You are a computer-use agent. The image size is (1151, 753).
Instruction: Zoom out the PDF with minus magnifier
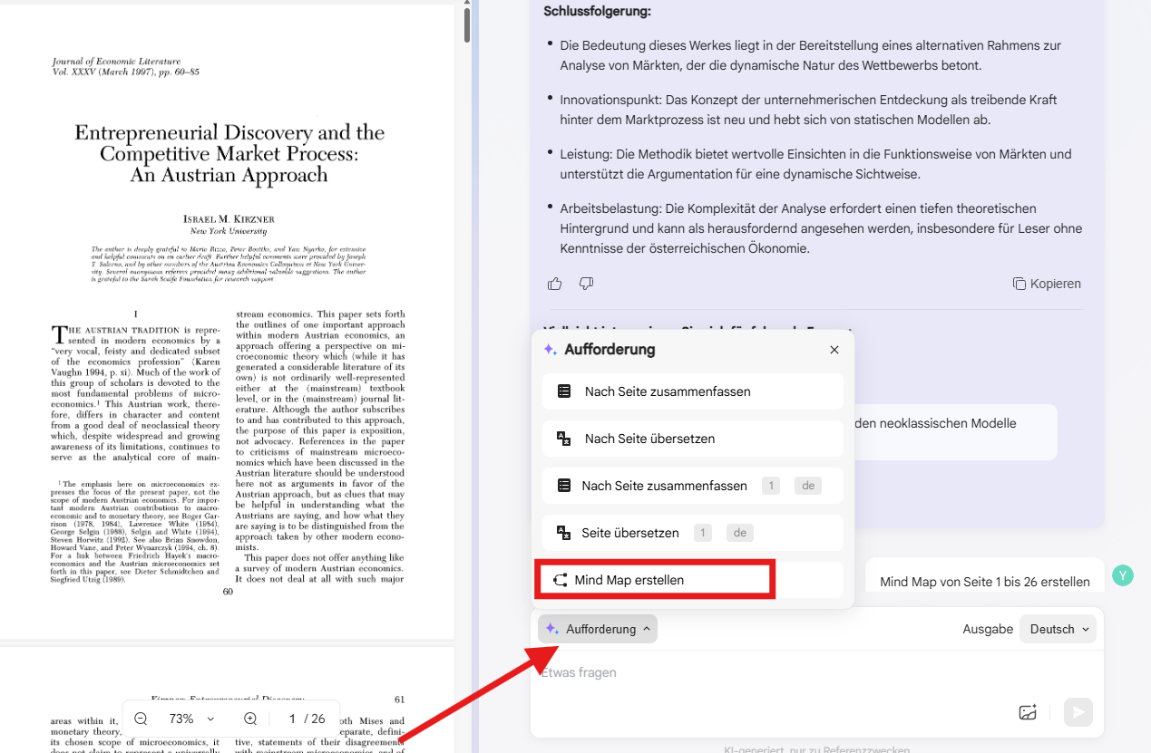(141, 719)
